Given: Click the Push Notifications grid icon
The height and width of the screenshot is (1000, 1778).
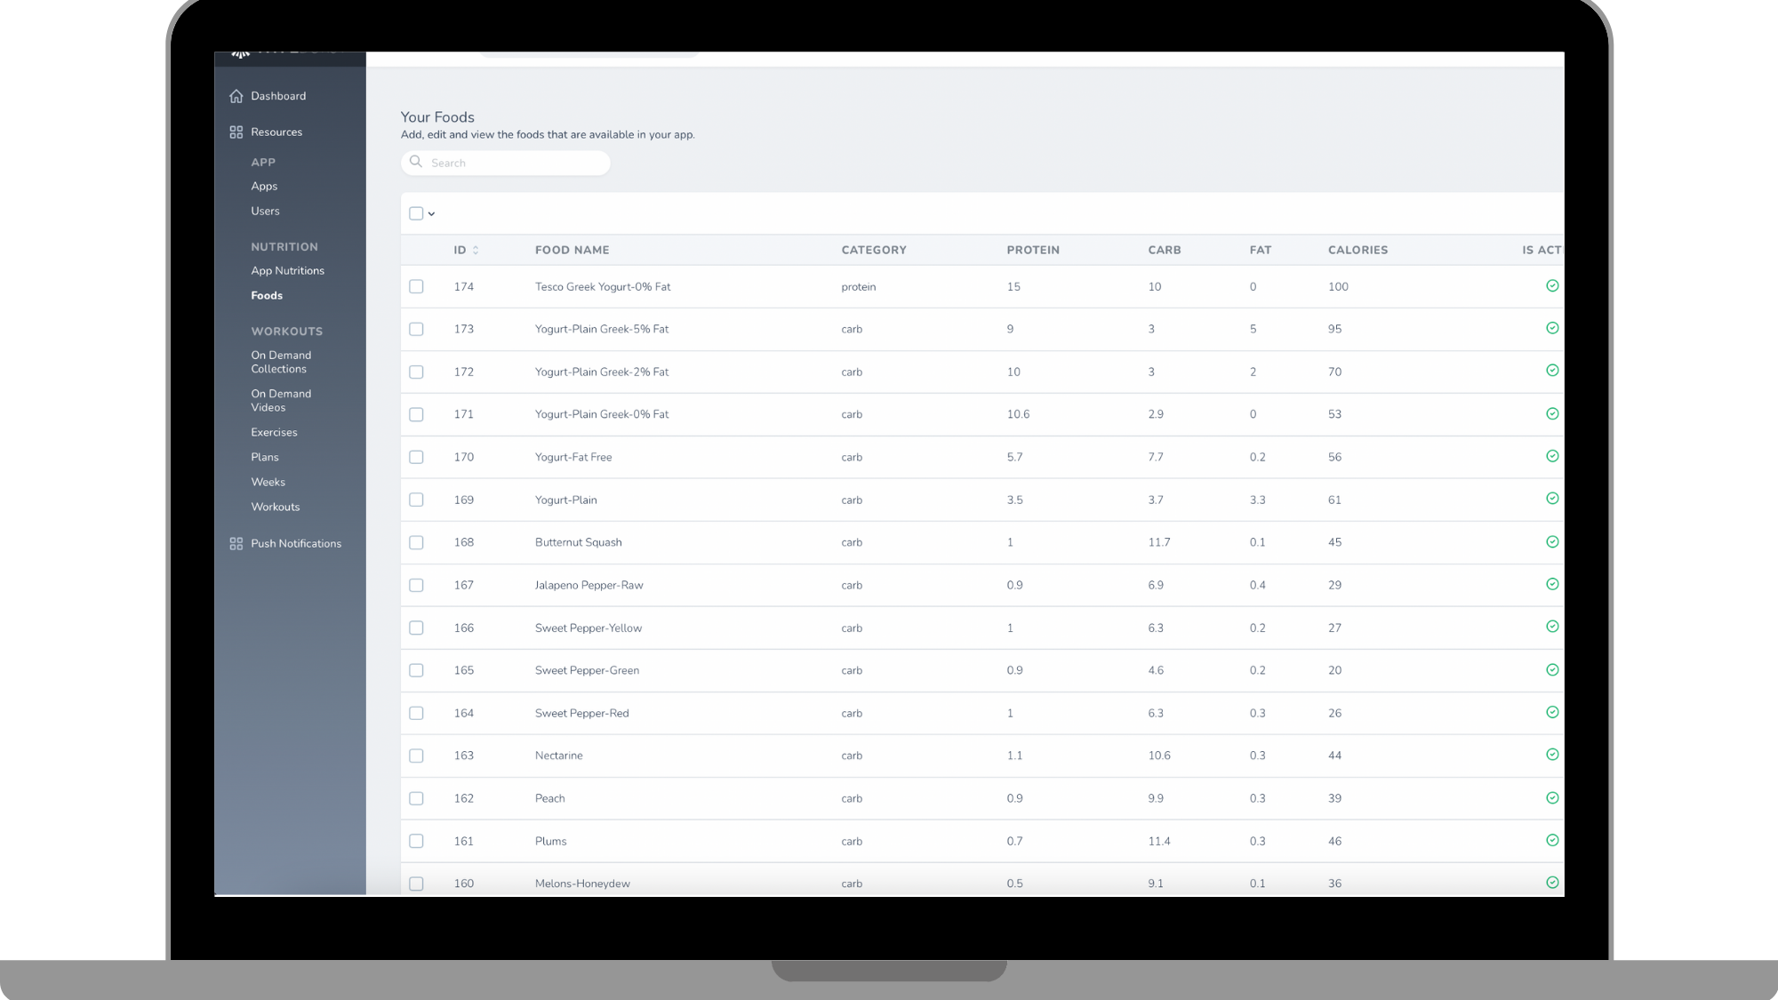Looking at the screenshot, I should pos(236,543).
